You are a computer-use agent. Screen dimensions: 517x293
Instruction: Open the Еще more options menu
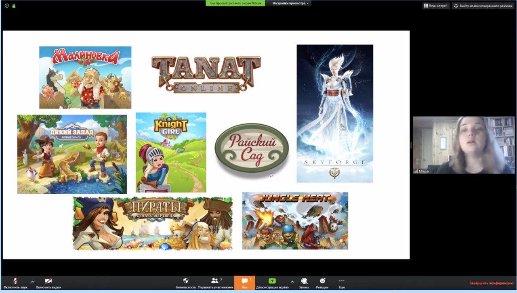[342, 283]
